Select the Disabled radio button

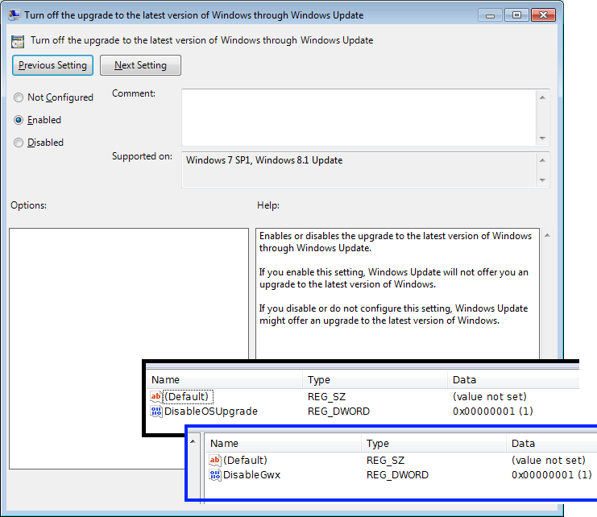coord(19,143)
